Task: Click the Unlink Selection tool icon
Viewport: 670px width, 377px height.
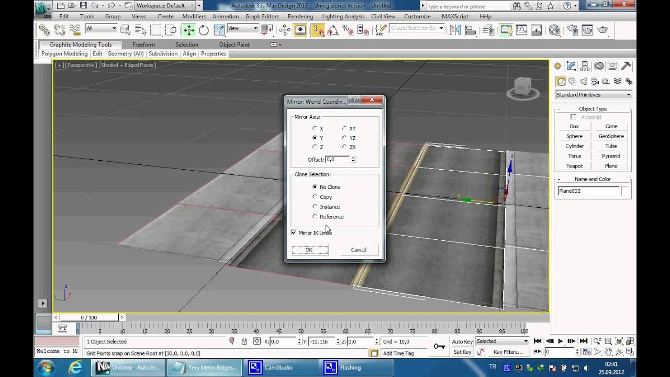Action: click(x=60, y=30)
